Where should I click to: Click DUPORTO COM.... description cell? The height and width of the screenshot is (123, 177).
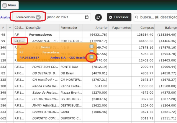pyautogui.click(x=46, y=118)
